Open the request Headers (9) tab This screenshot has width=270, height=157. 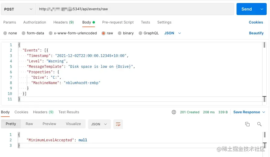[x=64, y=22]
